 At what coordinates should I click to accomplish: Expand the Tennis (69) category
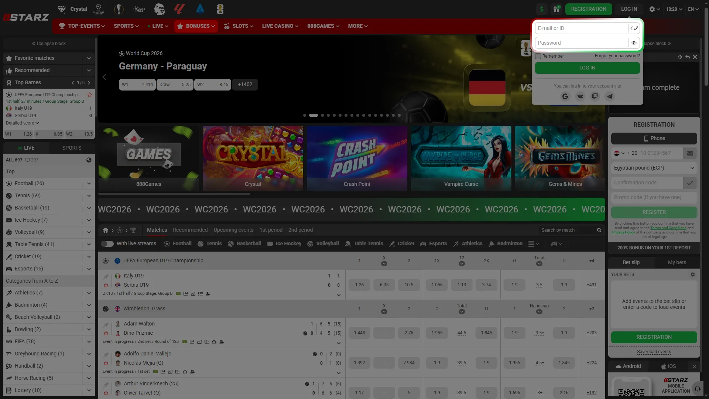coord(89,195)
